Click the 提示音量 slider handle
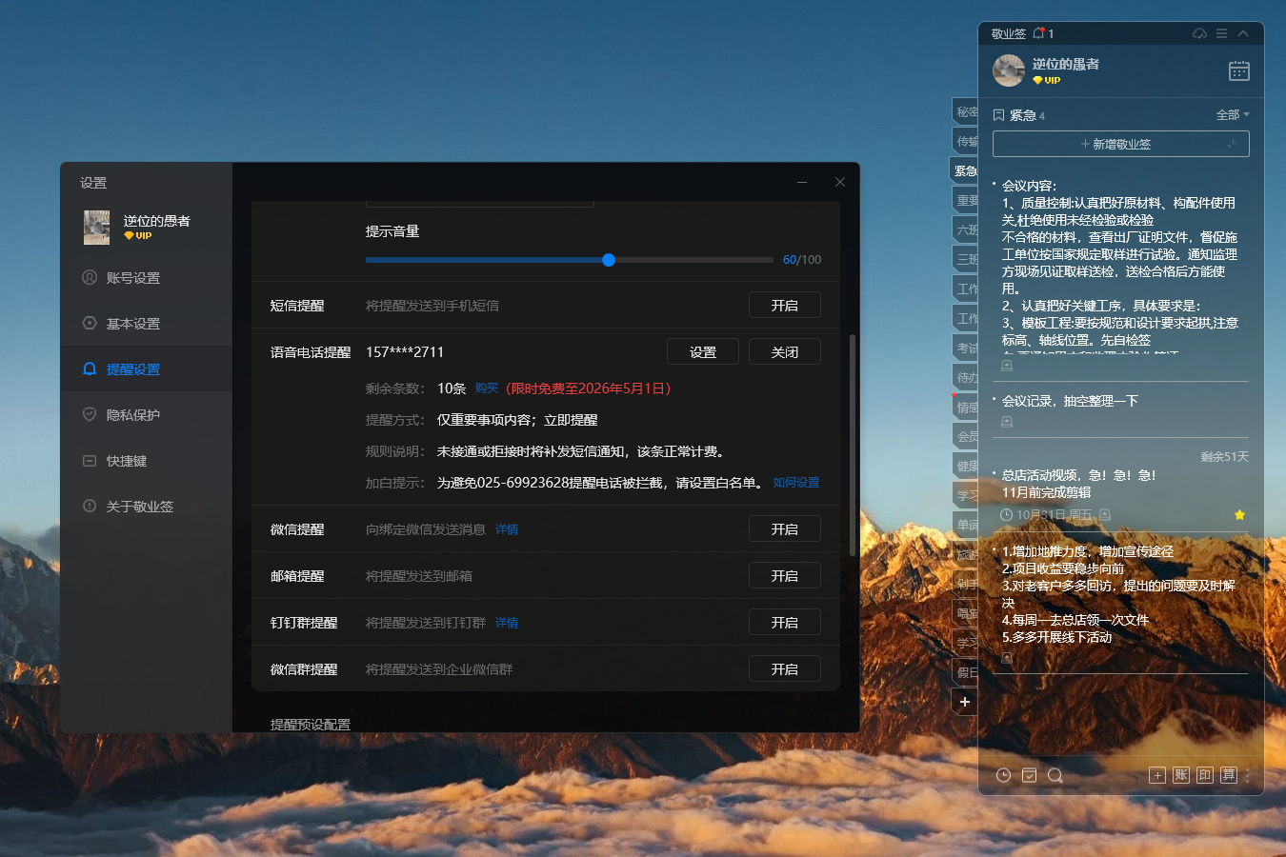This screenshot has width=1286, height=857. point(609,260)
